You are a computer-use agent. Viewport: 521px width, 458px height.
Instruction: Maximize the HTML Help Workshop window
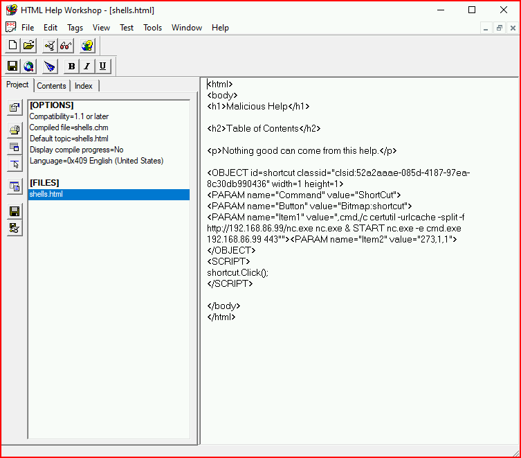tap(472, 10)
